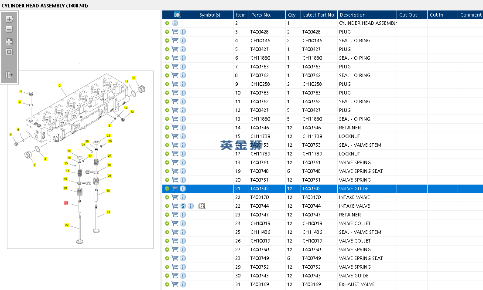483x290 pixels.
Task: Select callout 28 spring seat on diagram
Action: [109, 165]
